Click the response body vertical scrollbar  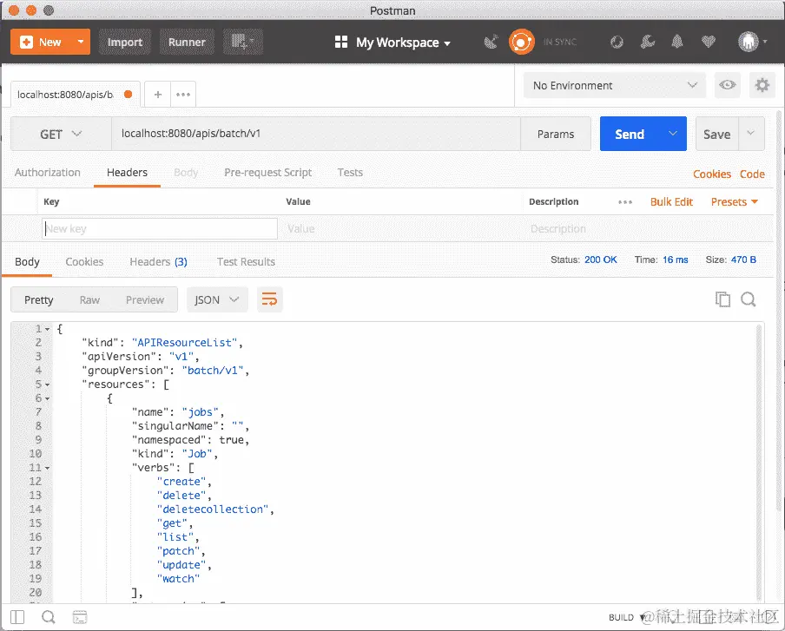coord(759,461)
